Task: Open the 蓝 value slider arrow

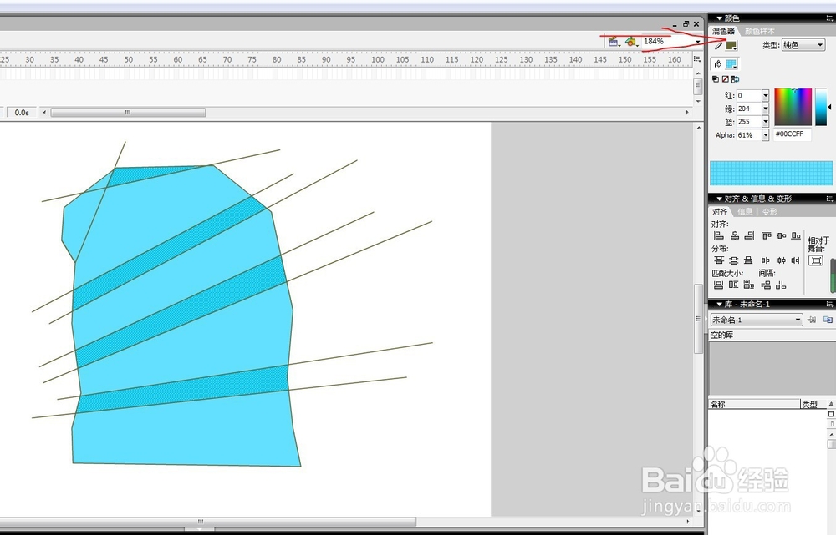Action: (766, 121)
